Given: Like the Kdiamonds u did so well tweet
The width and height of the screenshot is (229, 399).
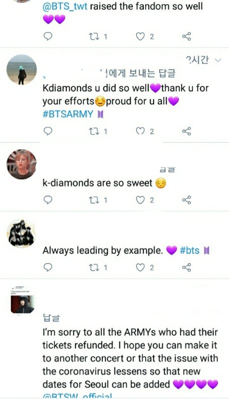Looking at the screenshot, I should click(140, 131).
